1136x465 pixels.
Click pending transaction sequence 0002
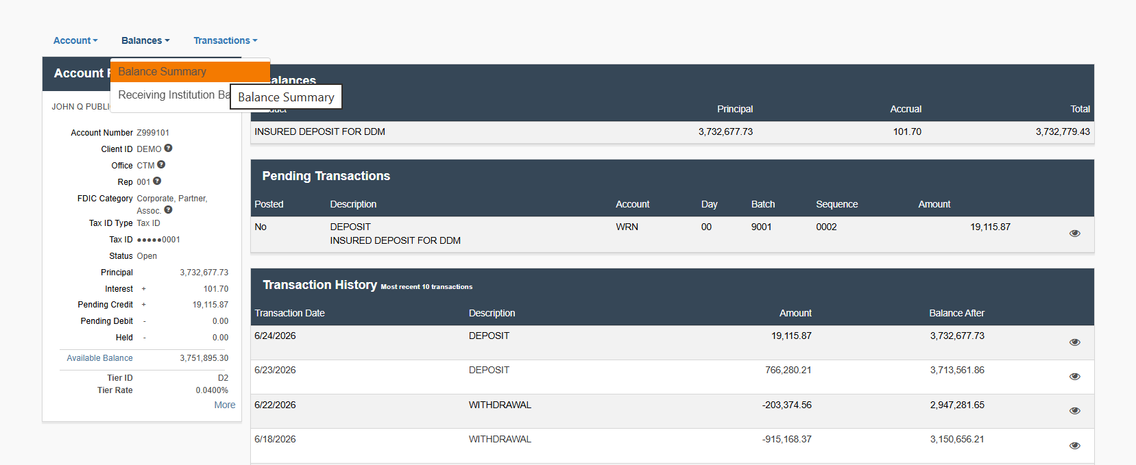point(826,227)
